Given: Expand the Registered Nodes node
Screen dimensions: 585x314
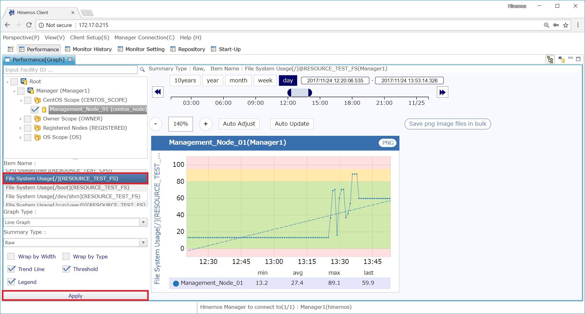Looking at the screenshot, I should click(21, 128).
